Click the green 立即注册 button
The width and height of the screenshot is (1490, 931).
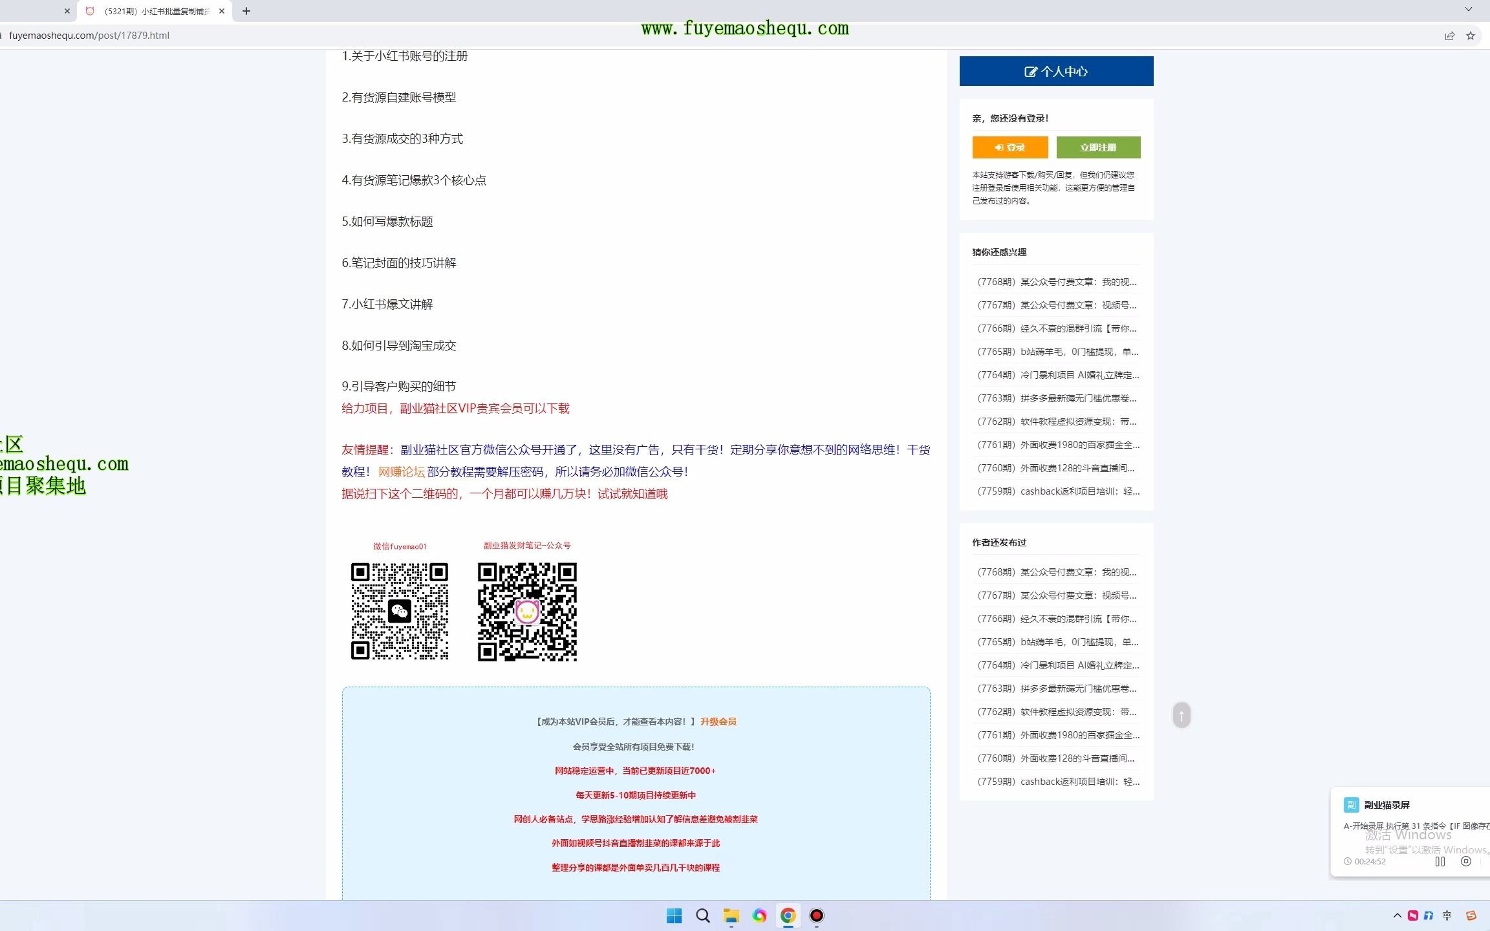click(1098, 147)
